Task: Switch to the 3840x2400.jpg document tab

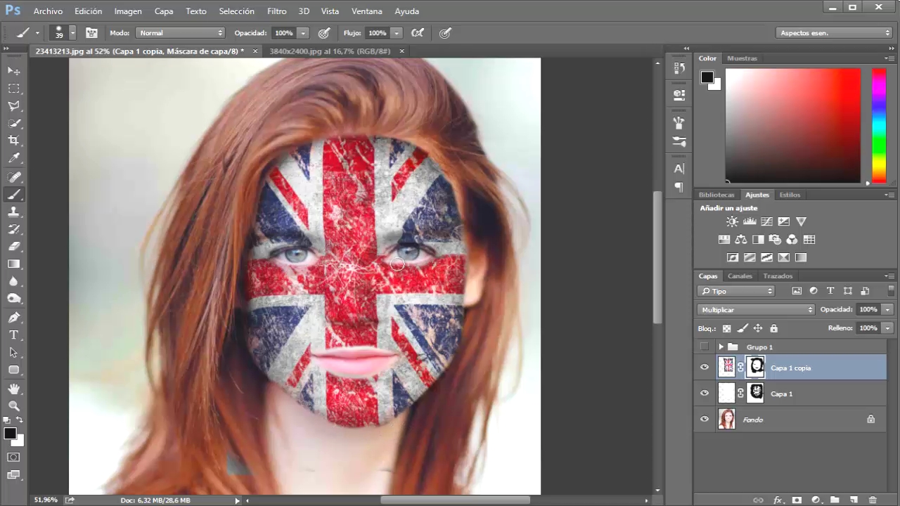Action: [330, 51]
